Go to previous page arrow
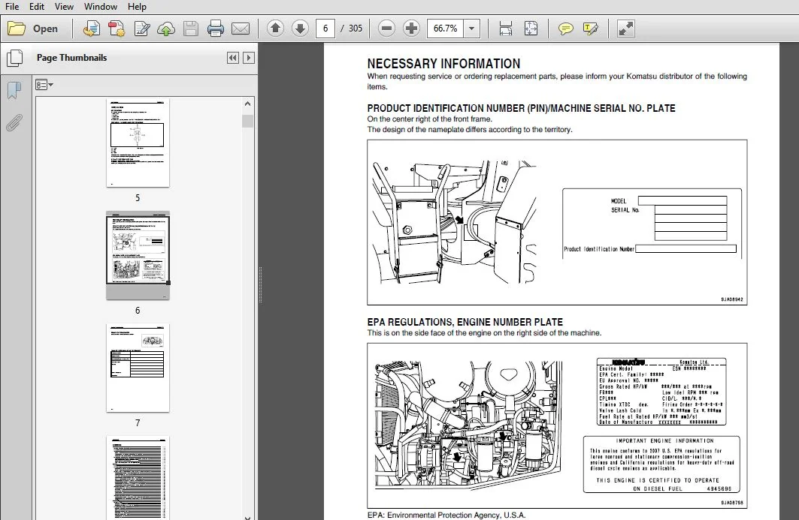The width and height of the screenshot is (799, 520). point(275,28)
